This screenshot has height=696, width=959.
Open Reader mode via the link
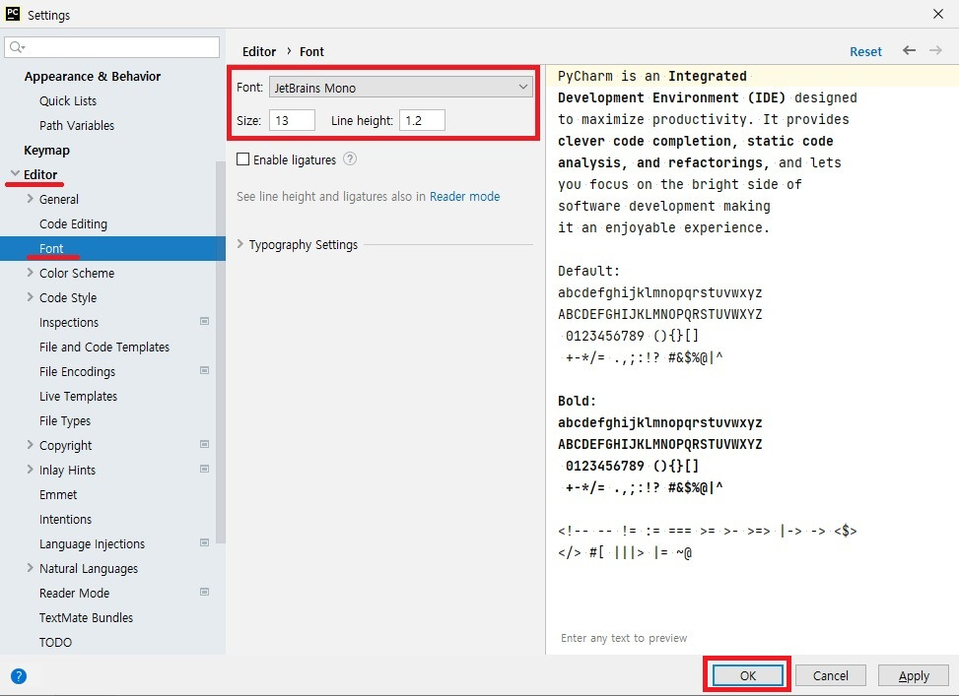pos(464,196)
